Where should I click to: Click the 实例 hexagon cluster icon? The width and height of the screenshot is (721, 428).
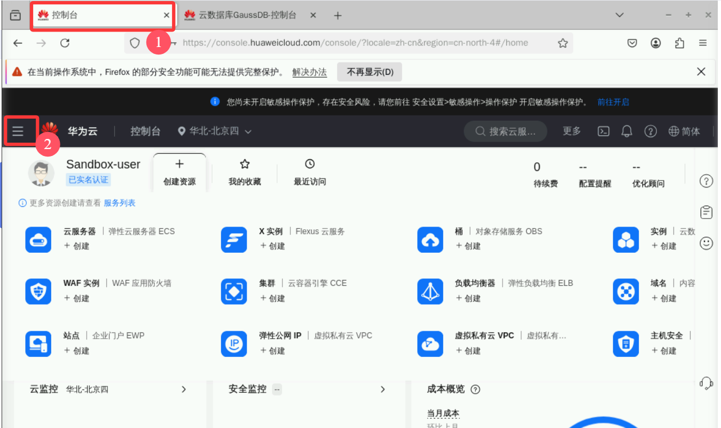click(x=625, y=239)
